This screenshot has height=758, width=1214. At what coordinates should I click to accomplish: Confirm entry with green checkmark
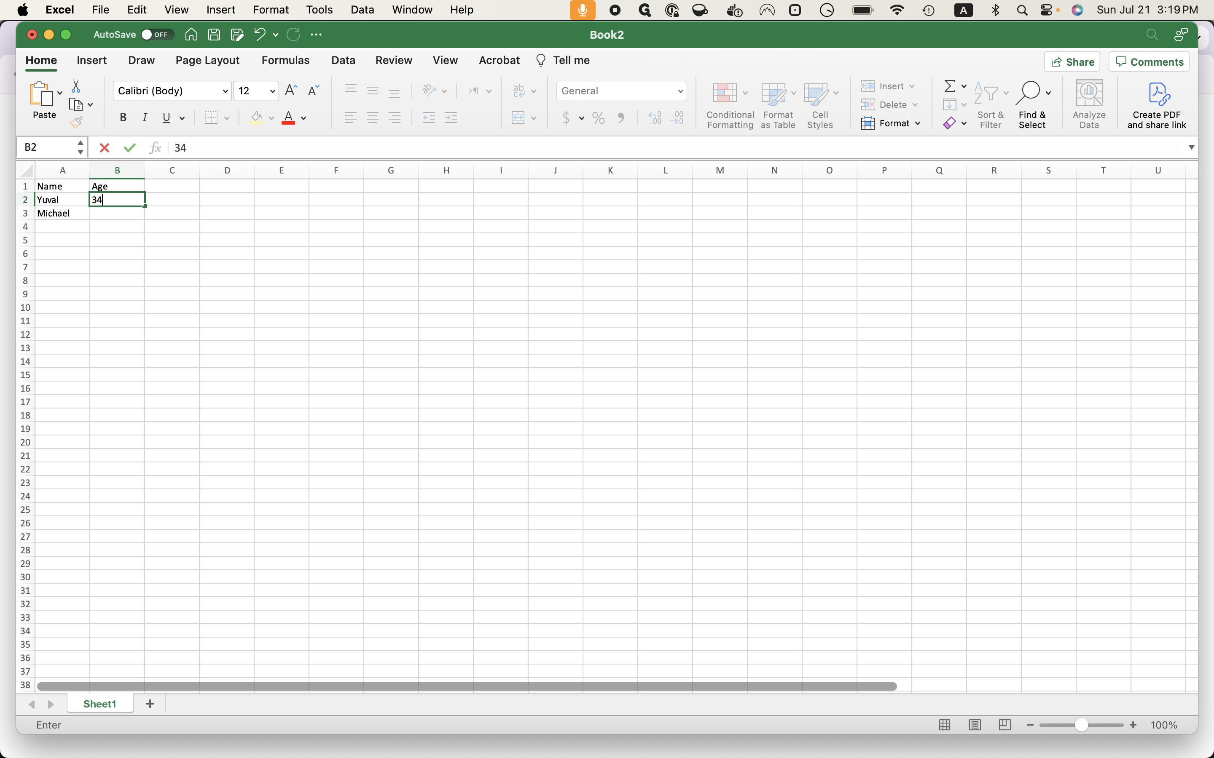point(129,148)
